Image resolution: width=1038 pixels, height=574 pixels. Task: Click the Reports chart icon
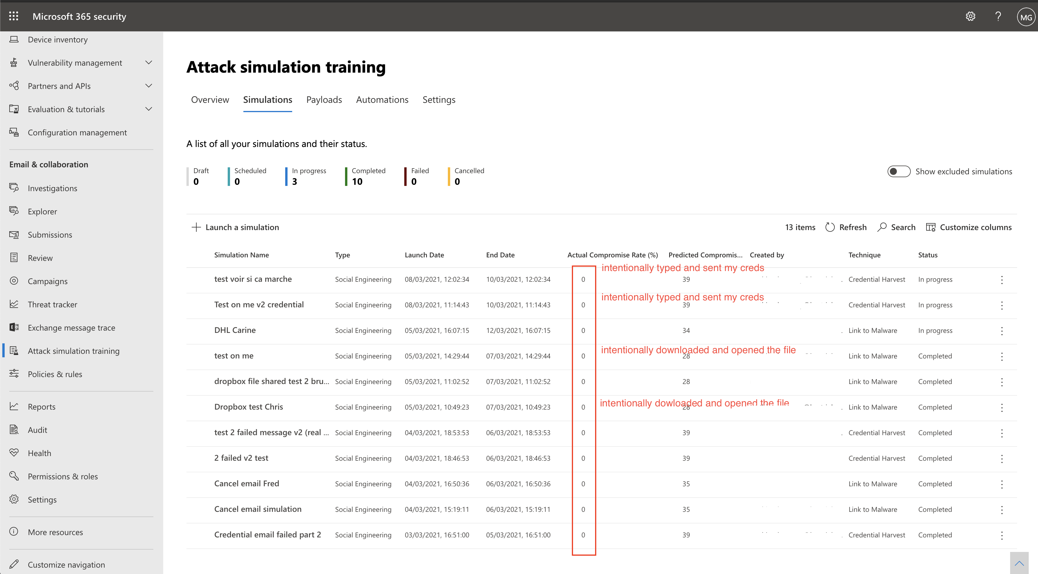(14, 406)
